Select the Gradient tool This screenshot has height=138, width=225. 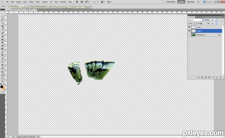click(x=3, y=49)
